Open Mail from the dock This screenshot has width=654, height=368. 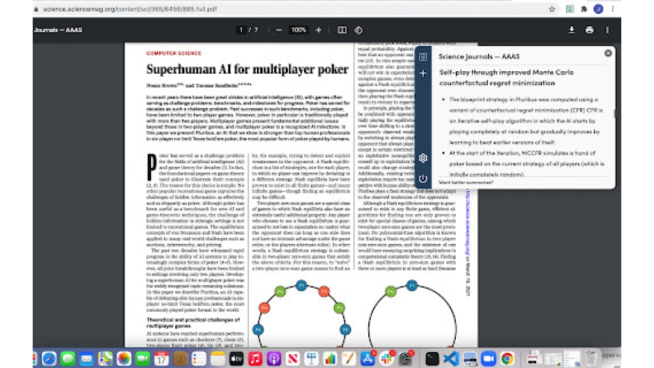point(86,358)
